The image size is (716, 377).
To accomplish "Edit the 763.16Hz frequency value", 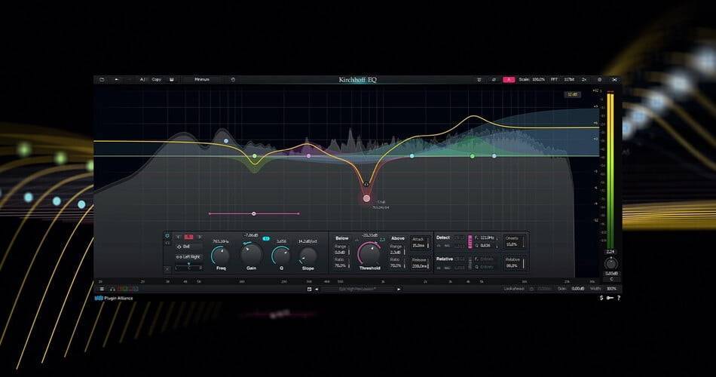I will tap(221, 241).
